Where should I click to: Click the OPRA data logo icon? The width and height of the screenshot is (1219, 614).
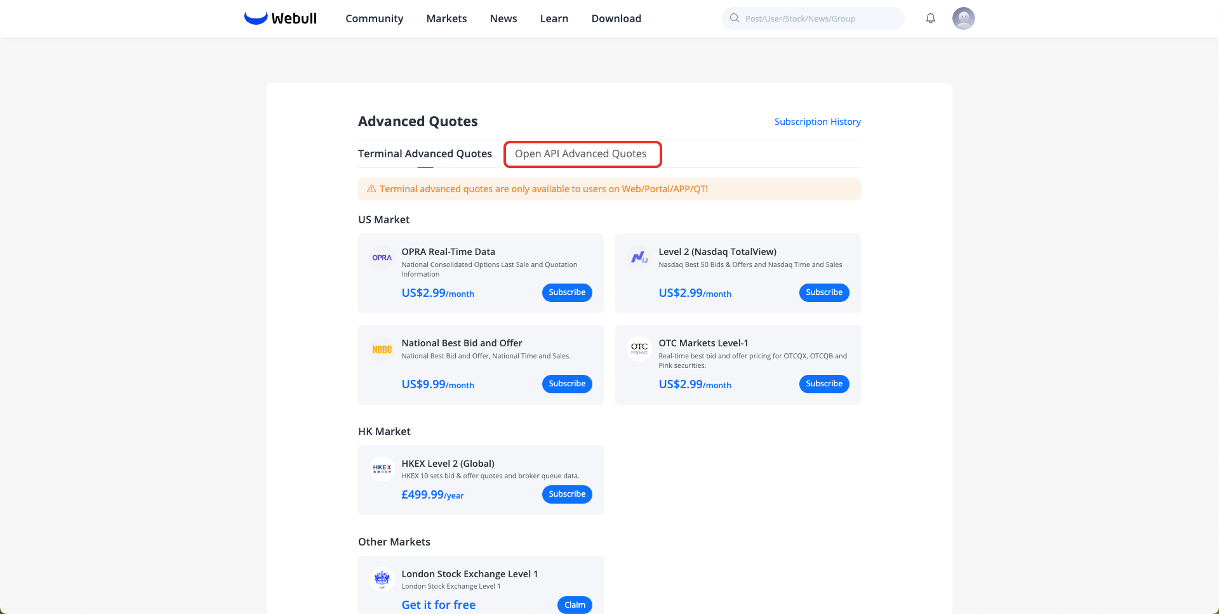click(x=382, y=258)
